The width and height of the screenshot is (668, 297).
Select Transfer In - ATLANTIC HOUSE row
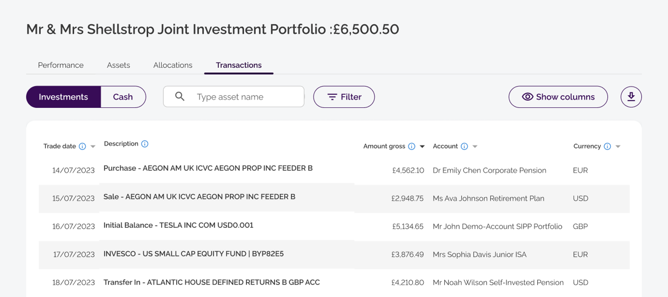click(x=334, y=282)
